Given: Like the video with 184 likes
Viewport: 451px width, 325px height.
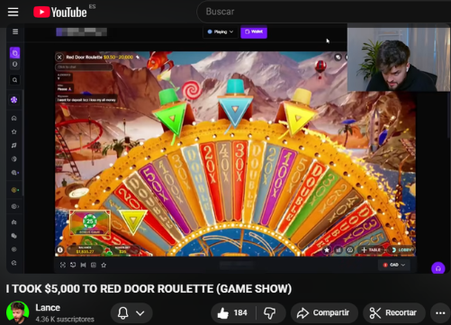Looking at the screenshot, I should (233, 313).
